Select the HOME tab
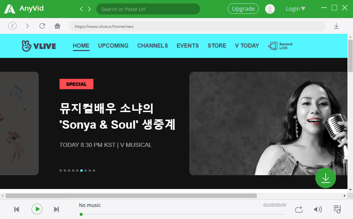The height and width of the screenshot is (219, 353). tap(81, 46)
